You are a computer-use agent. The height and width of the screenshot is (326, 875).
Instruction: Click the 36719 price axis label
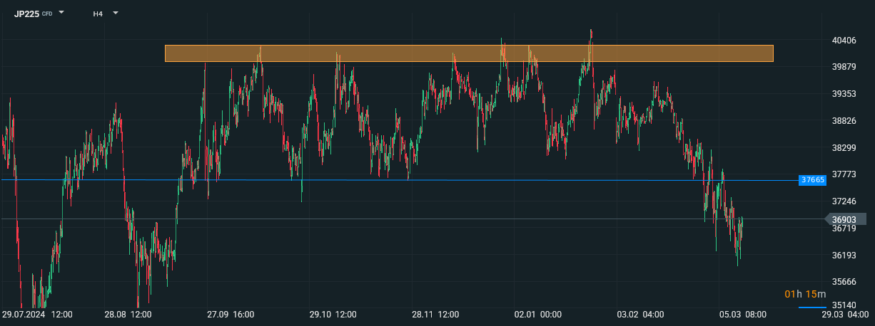coord(844,228)
